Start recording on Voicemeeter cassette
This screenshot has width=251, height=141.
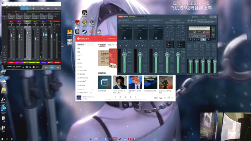[x=208, y=40]
